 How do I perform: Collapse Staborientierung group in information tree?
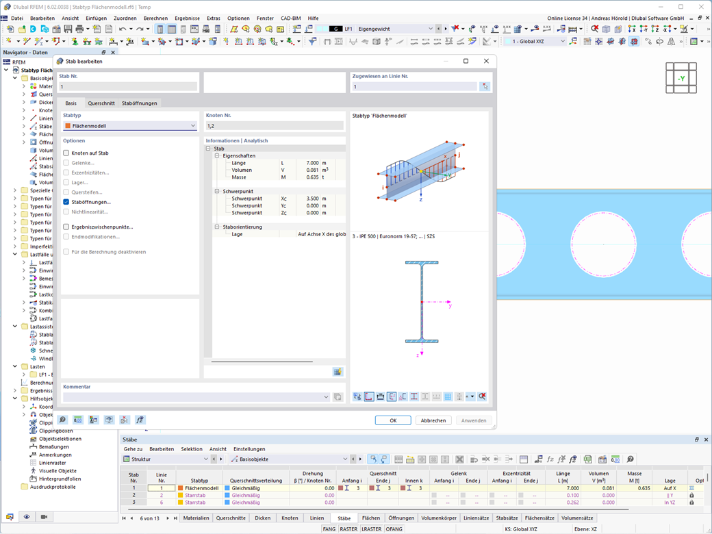coord(217,227)
